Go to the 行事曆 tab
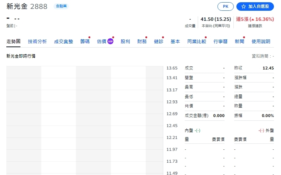Viewport: 281px width, 175px height. [x=220, y=42]
